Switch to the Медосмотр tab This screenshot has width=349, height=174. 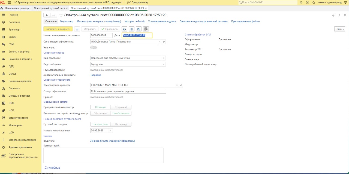pyautogui.click(x=67, y=22)
